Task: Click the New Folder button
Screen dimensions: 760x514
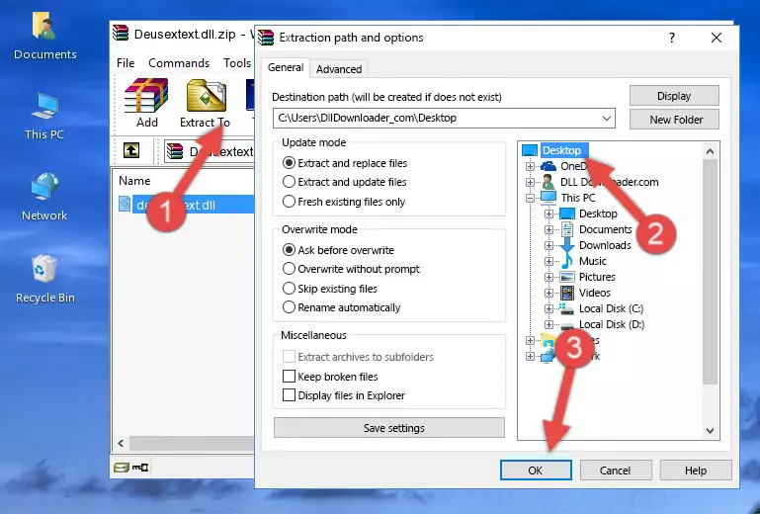Action: click(674, 120)
